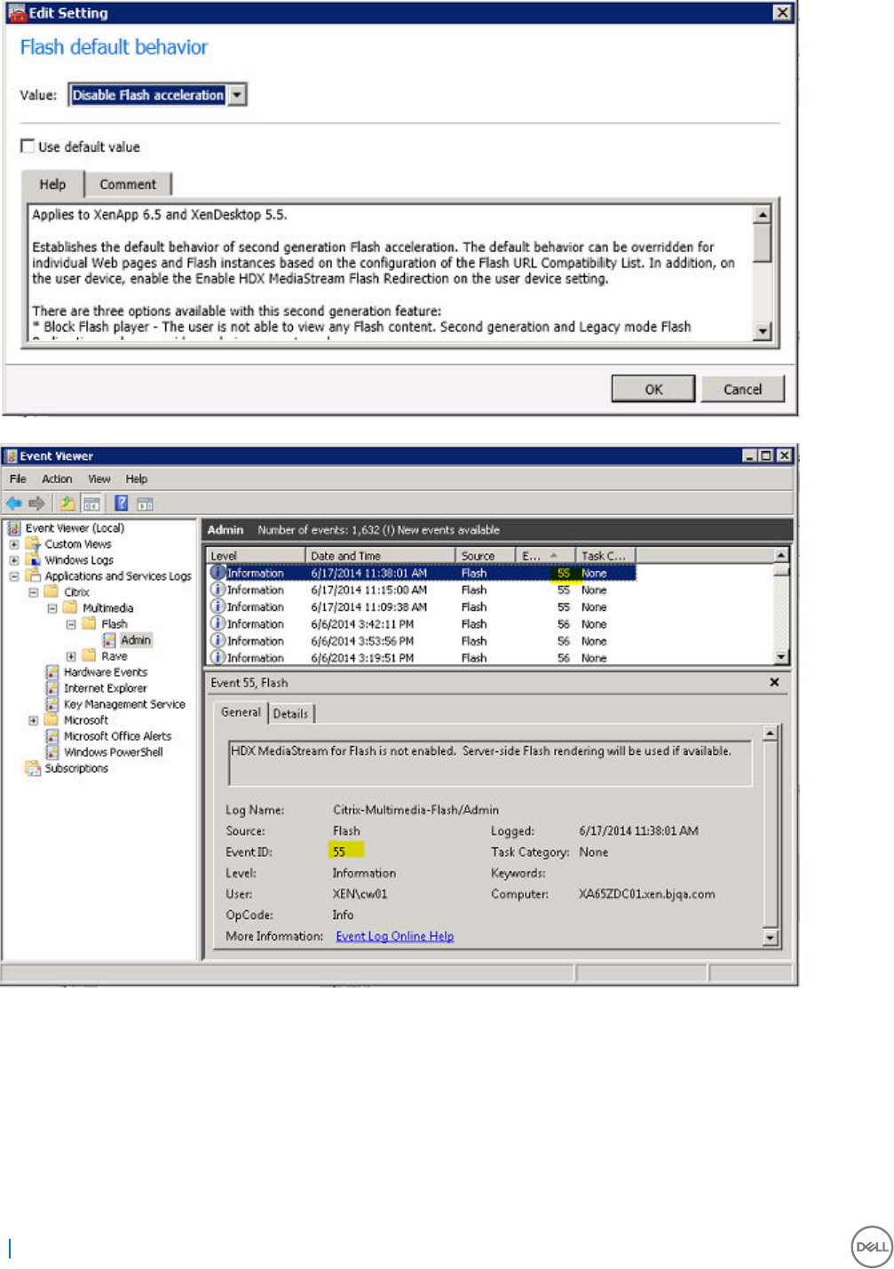Open the Help toolbar icon in Event Viewer
The height and width of the screenshot is (1269, 894).
point(122,504)
